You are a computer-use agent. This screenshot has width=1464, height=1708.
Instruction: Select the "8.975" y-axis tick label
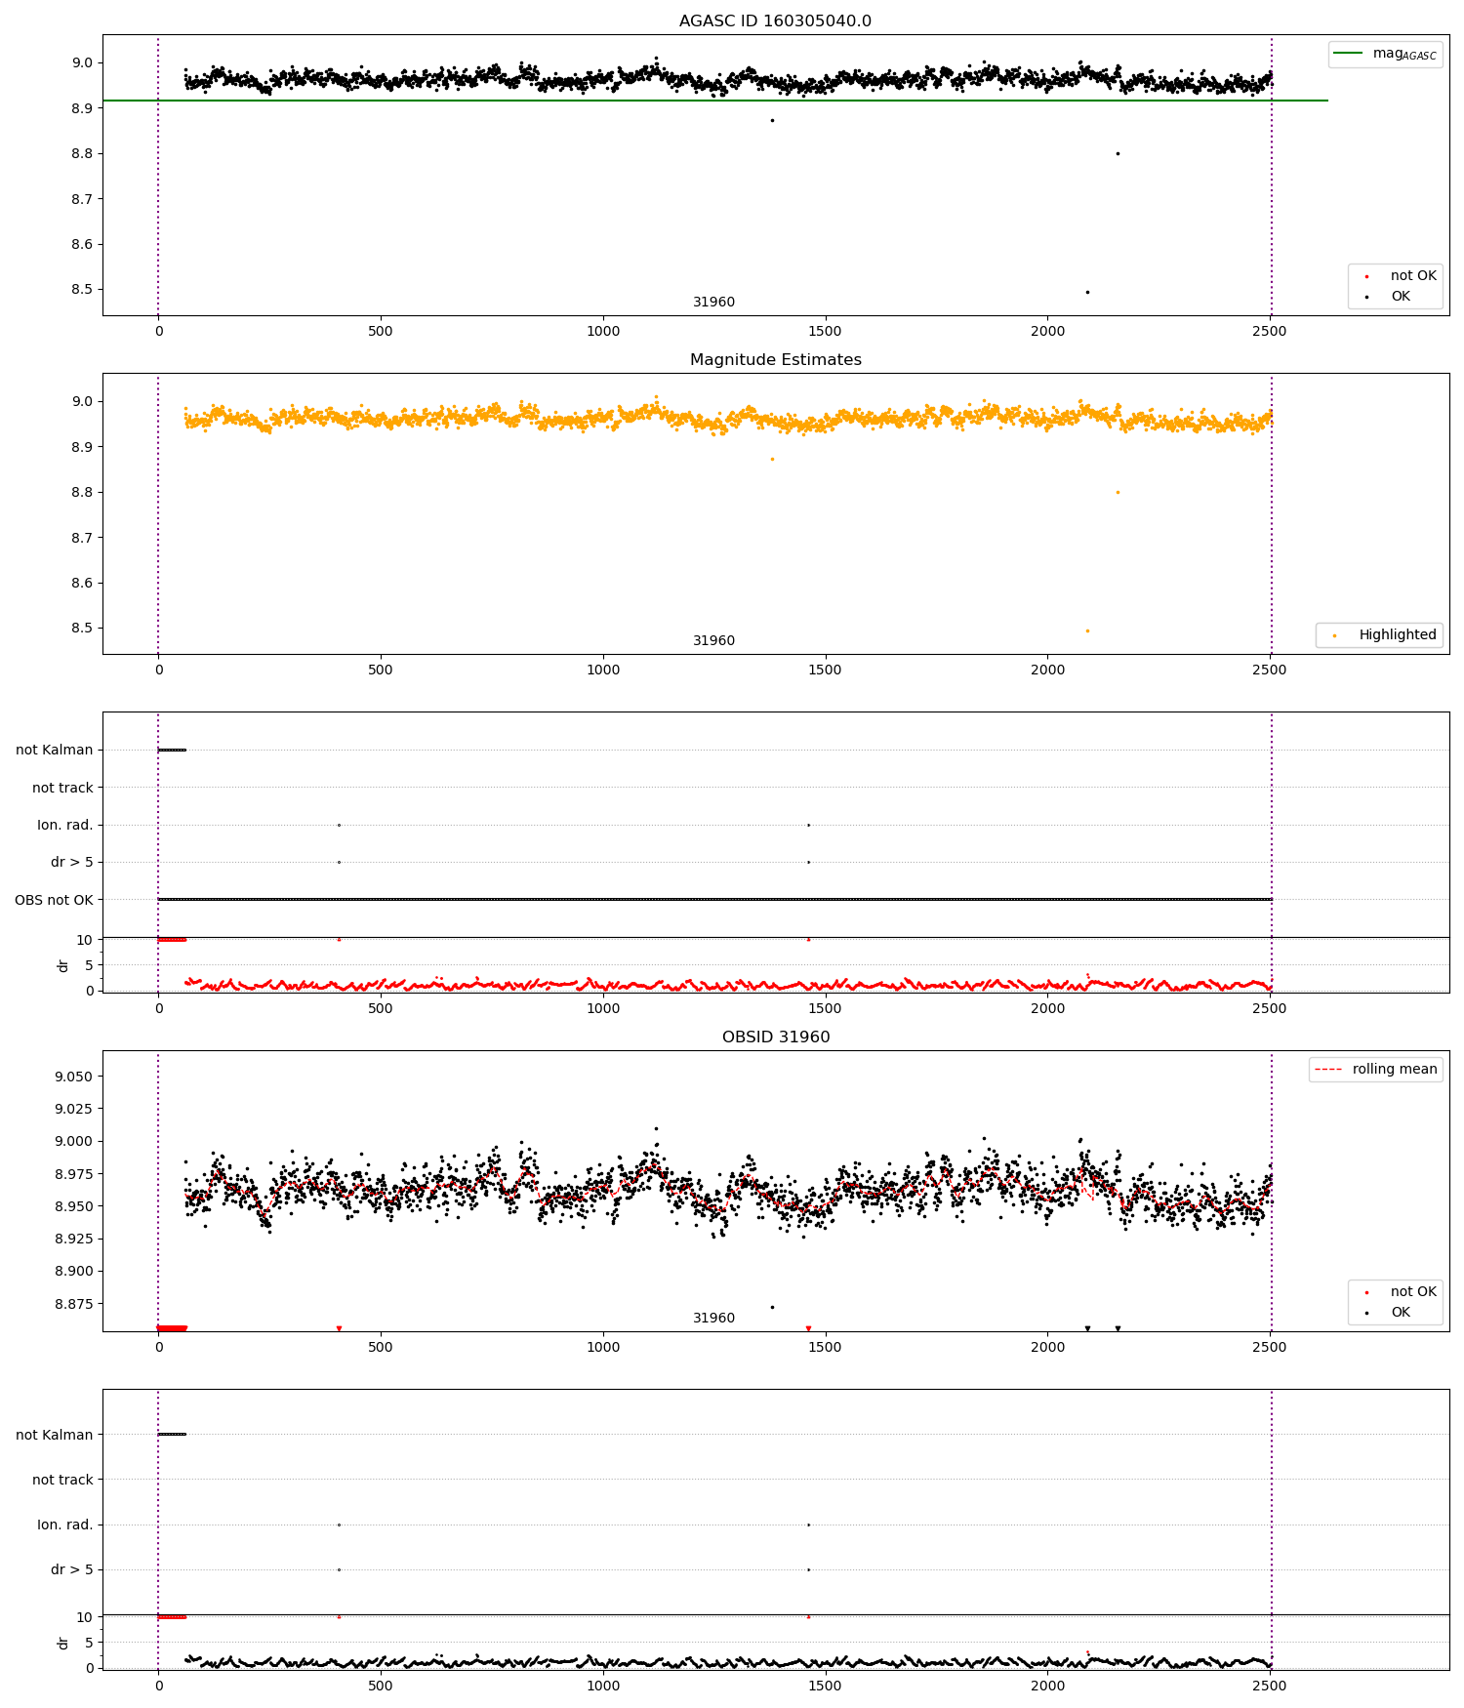point(73,1174)
